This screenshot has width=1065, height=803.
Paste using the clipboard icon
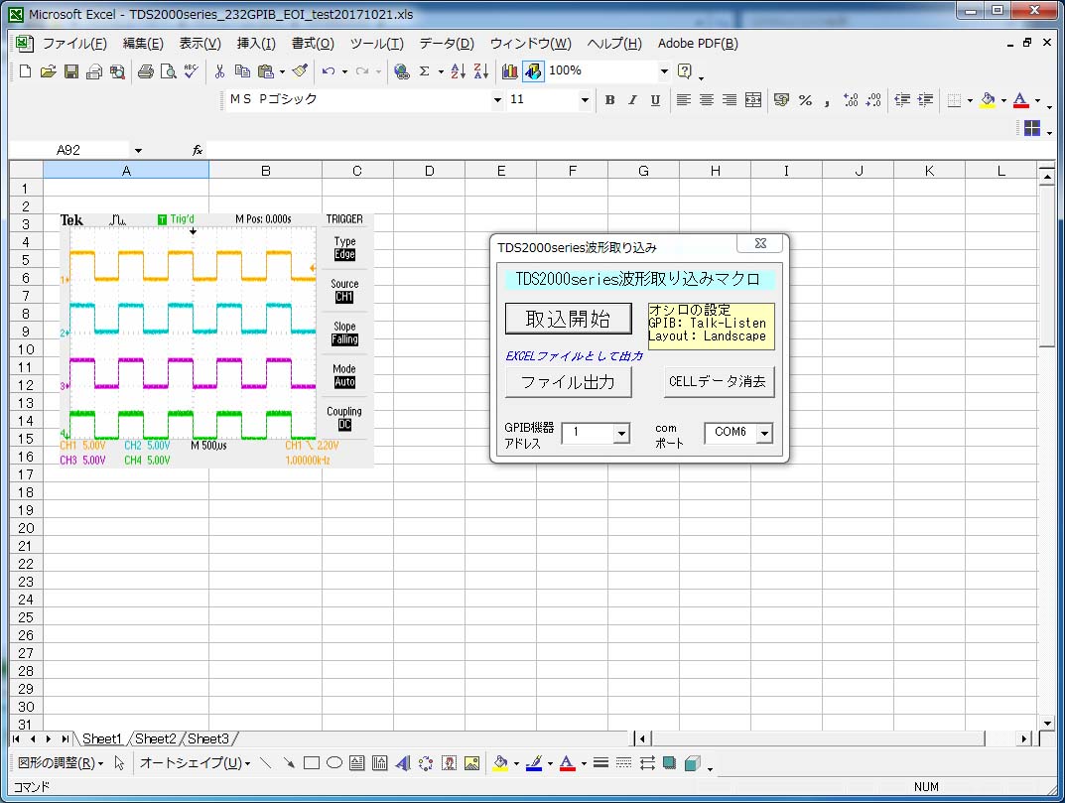[266, 71]
